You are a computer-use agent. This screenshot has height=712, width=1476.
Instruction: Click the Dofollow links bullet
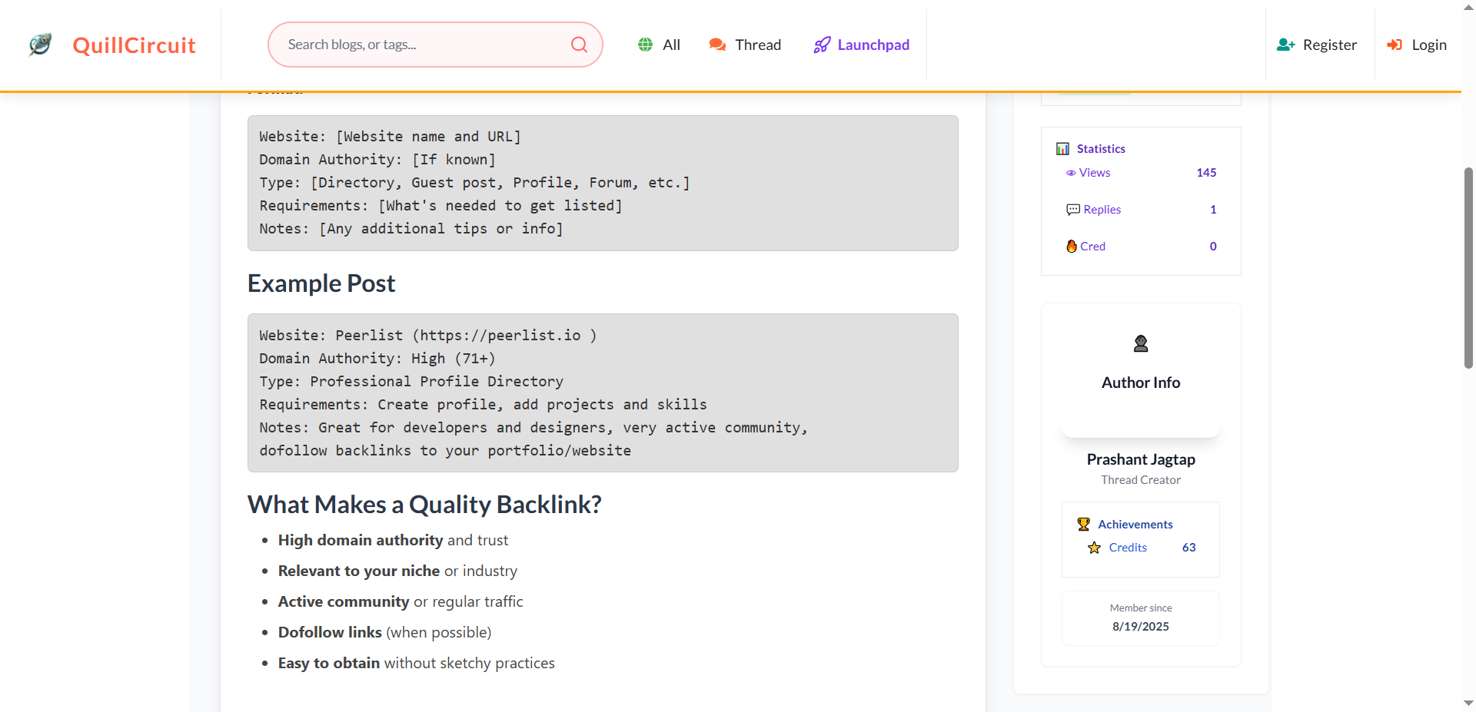tap(384, 633)
